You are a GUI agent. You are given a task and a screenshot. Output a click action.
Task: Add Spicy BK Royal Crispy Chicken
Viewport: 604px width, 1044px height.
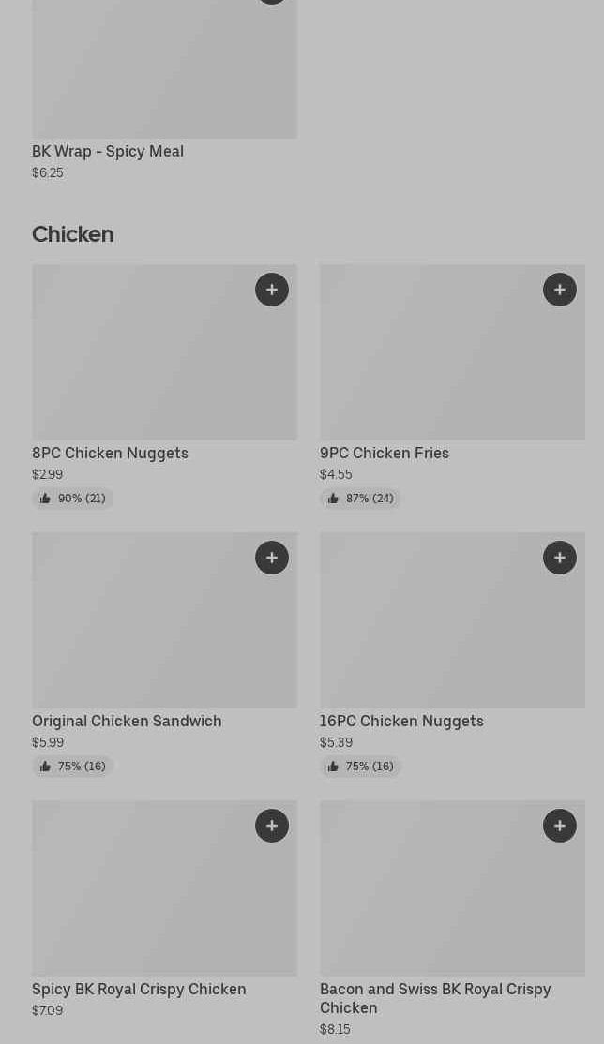(272, 826)
